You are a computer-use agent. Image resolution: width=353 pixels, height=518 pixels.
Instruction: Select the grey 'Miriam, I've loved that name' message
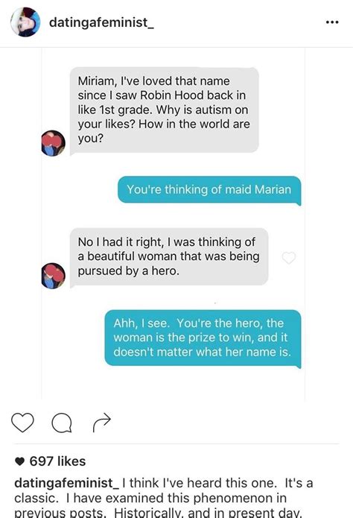(164, 110)
